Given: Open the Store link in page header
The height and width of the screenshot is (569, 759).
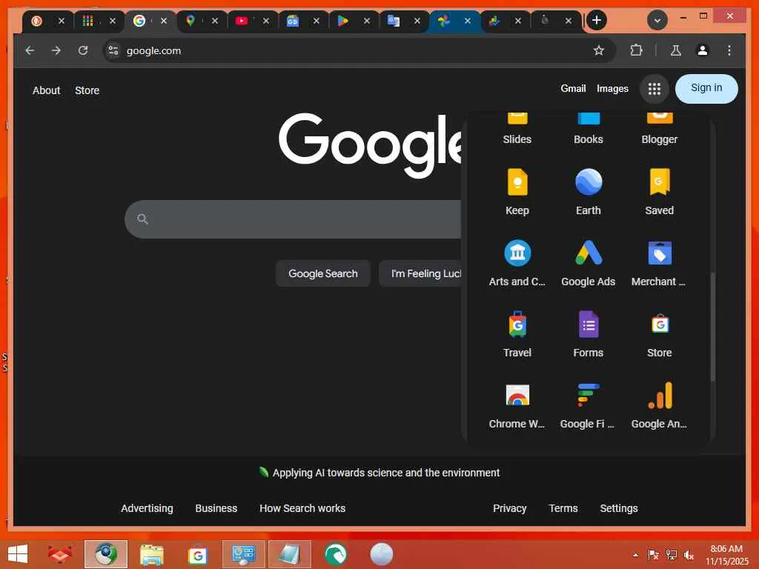Looking at the screenshot, I should 87,90.
